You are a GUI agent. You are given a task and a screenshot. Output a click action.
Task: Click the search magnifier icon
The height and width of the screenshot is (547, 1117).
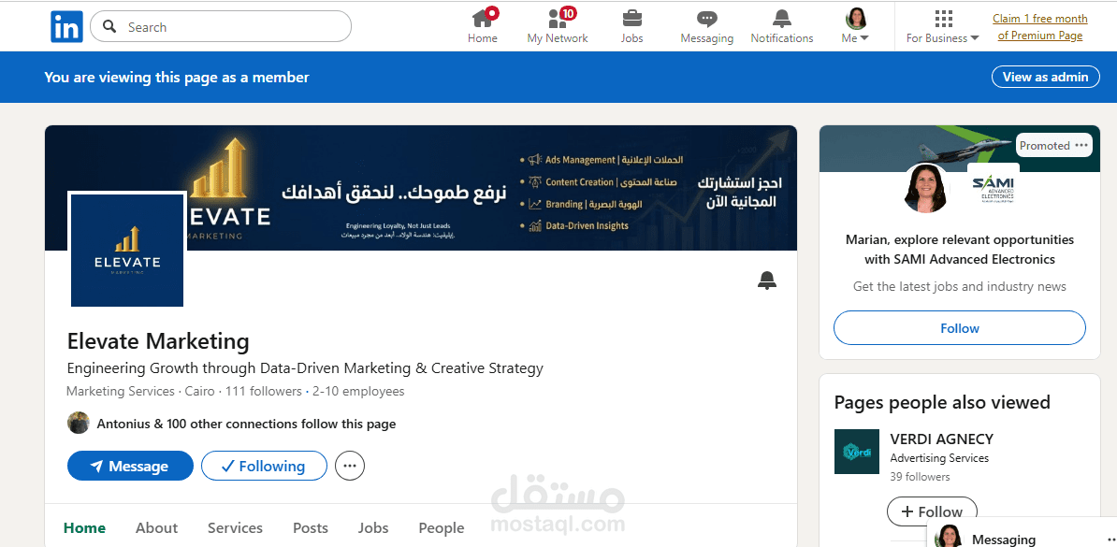(109, 27)
